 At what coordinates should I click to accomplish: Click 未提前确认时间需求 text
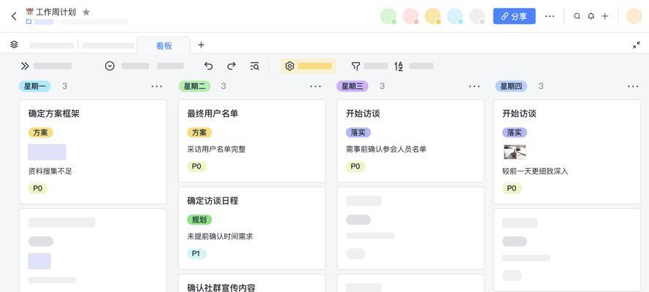click(x=220, y=237)
